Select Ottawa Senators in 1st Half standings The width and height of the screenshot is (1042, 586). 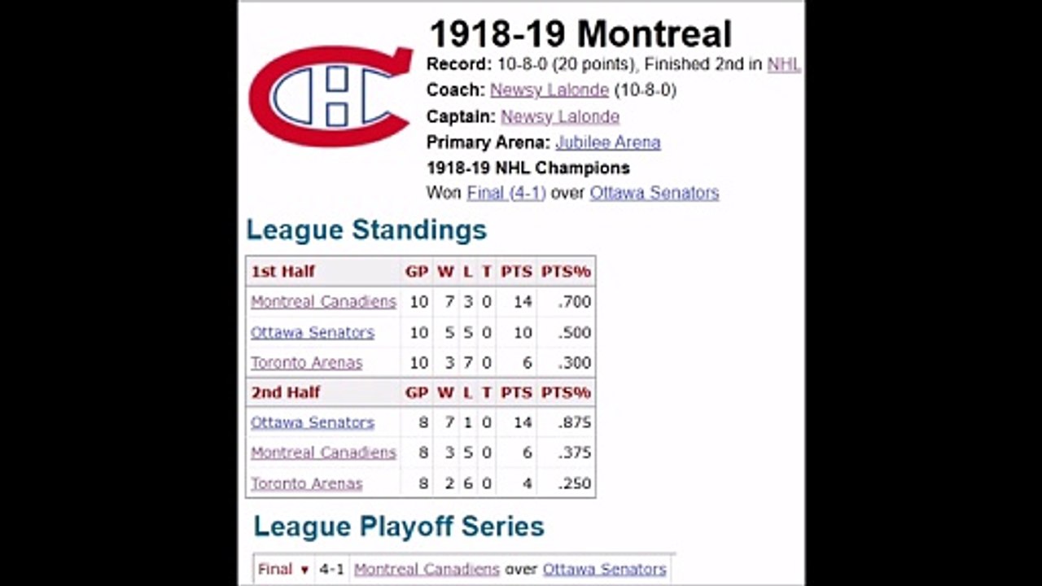tap(313, 332)
